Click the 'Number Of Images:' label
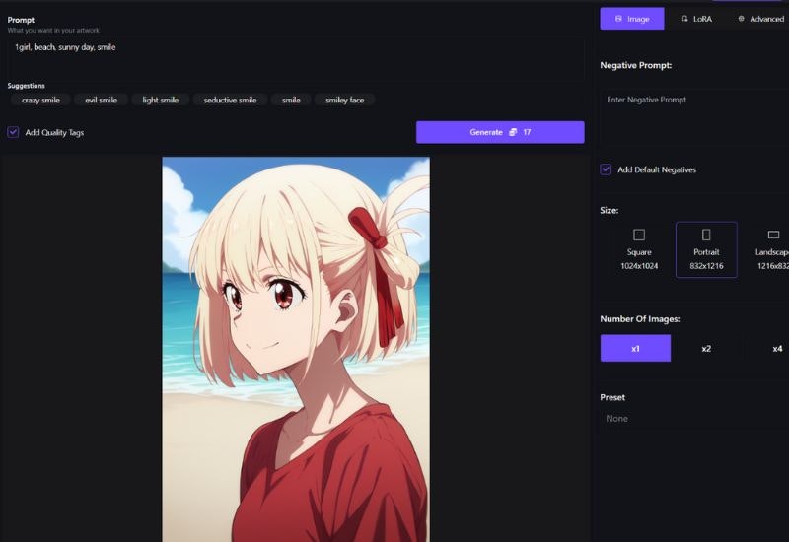The width and height of the screenshot is (789, 542). (639, 318)
